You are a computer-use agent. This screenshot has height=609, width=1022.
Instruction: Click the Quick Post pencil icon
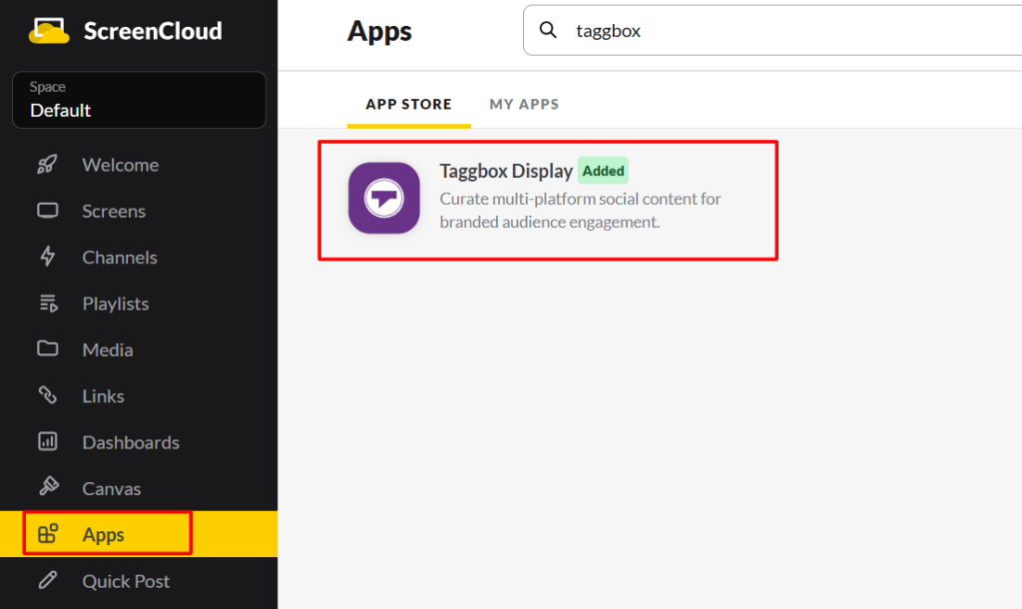coord(47,581)
